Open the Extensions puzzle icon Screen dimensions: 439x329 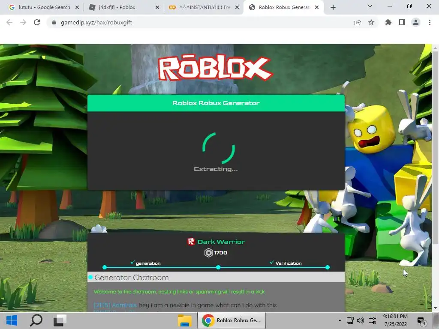pos(388,22)
